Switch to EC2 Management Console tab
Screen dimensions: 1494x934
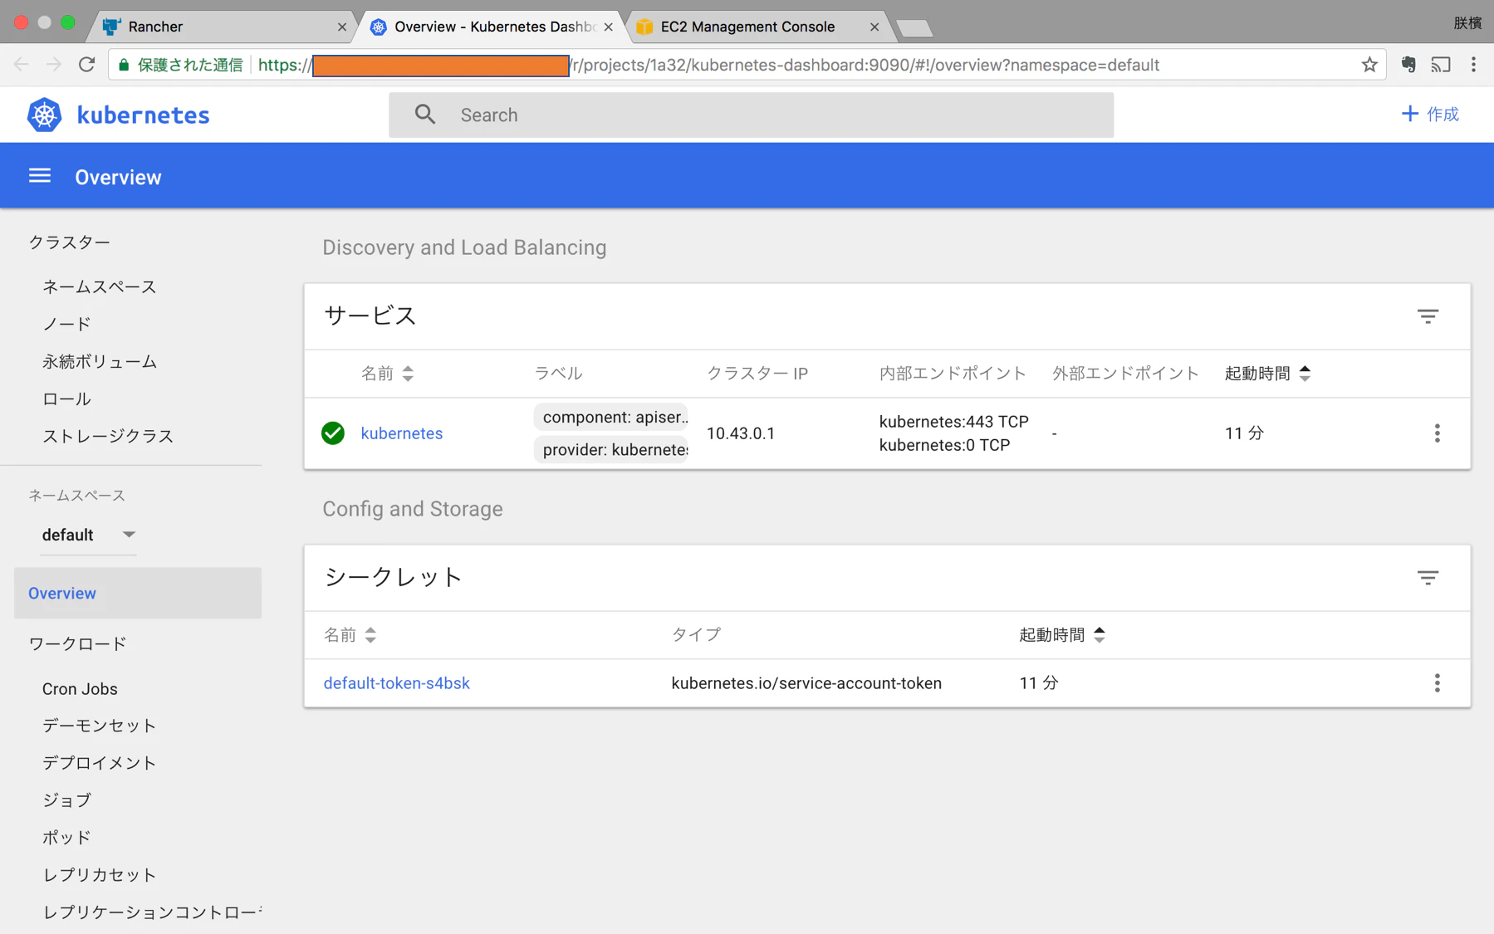[756, 27]
